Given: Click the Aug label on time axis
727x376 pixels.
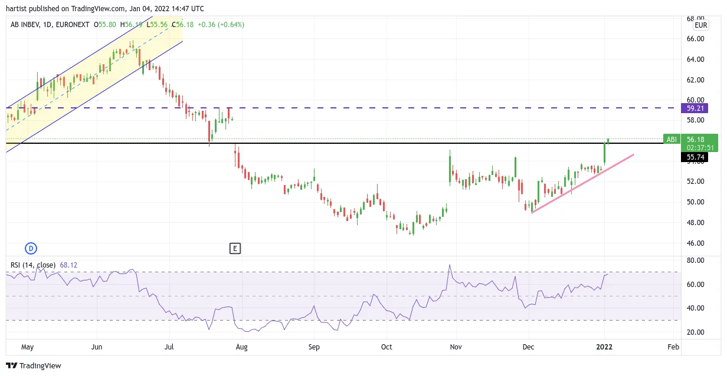Looking at the screenshot, I should click(241, 347).
